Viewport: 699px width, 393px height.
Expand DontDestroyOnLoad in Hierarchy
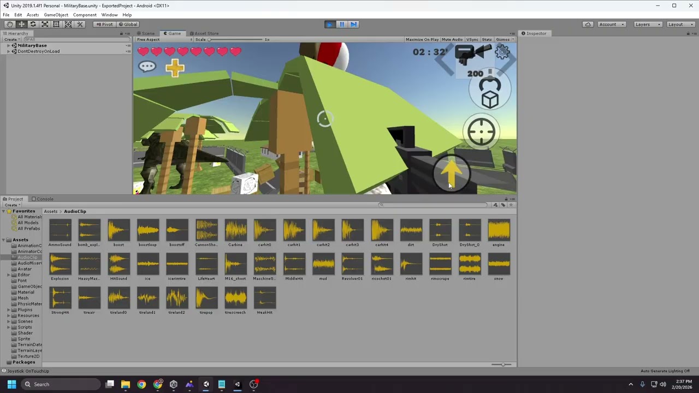coord(9,51)
